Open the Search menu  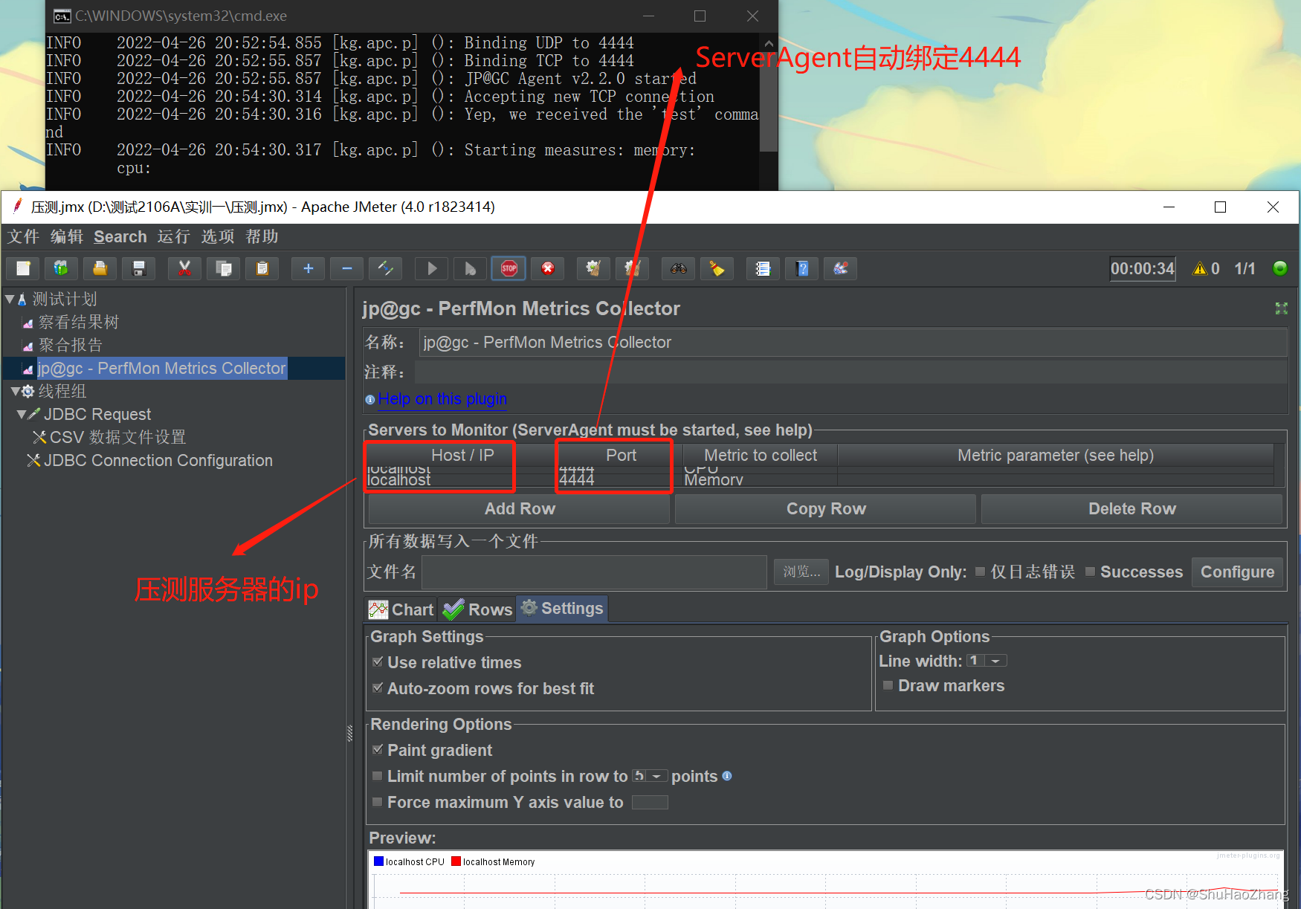coord(120,236)
